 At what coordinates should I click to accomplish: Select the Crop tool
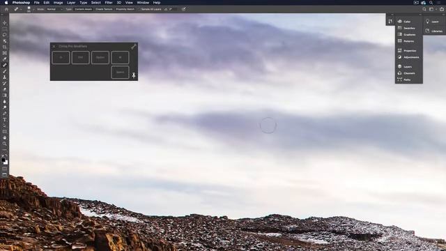[5, 47]
